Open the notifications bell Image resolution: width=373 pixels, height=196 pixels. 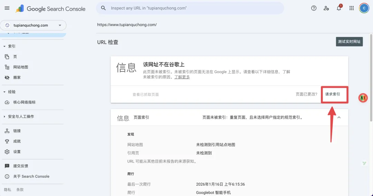click(339, 8)
